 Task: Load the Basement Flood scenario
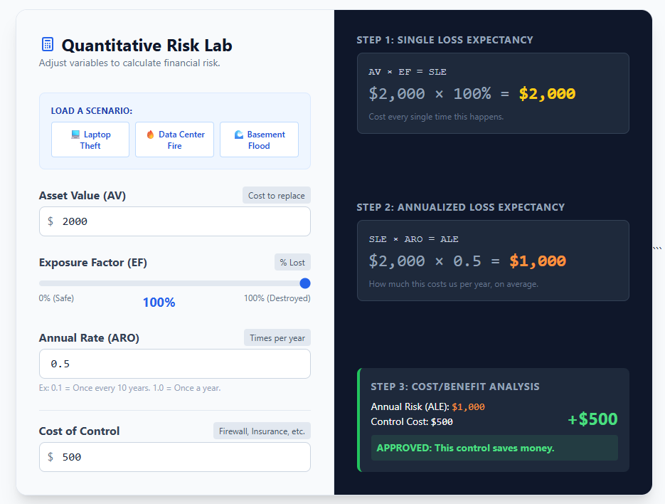click(259, 140)
